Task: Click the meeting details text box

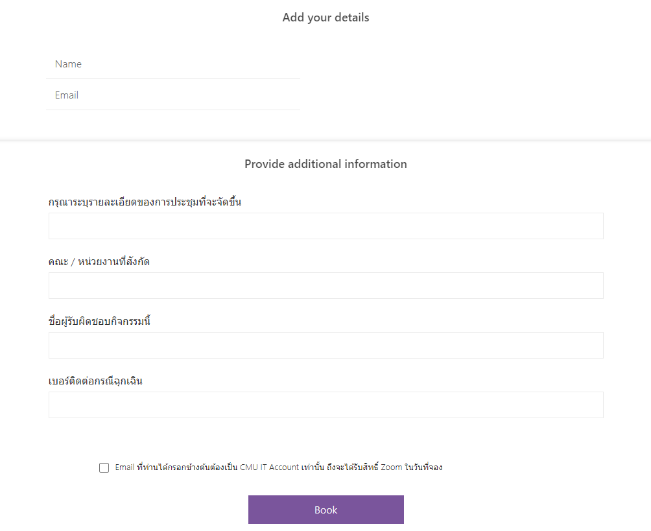Action: pyautogui.click(x=325, y=226)
